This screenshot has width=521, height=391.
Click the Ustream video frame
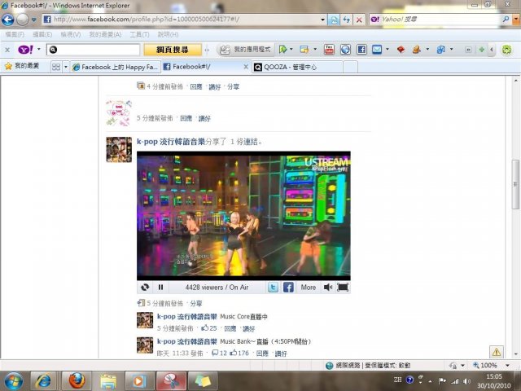243,215
